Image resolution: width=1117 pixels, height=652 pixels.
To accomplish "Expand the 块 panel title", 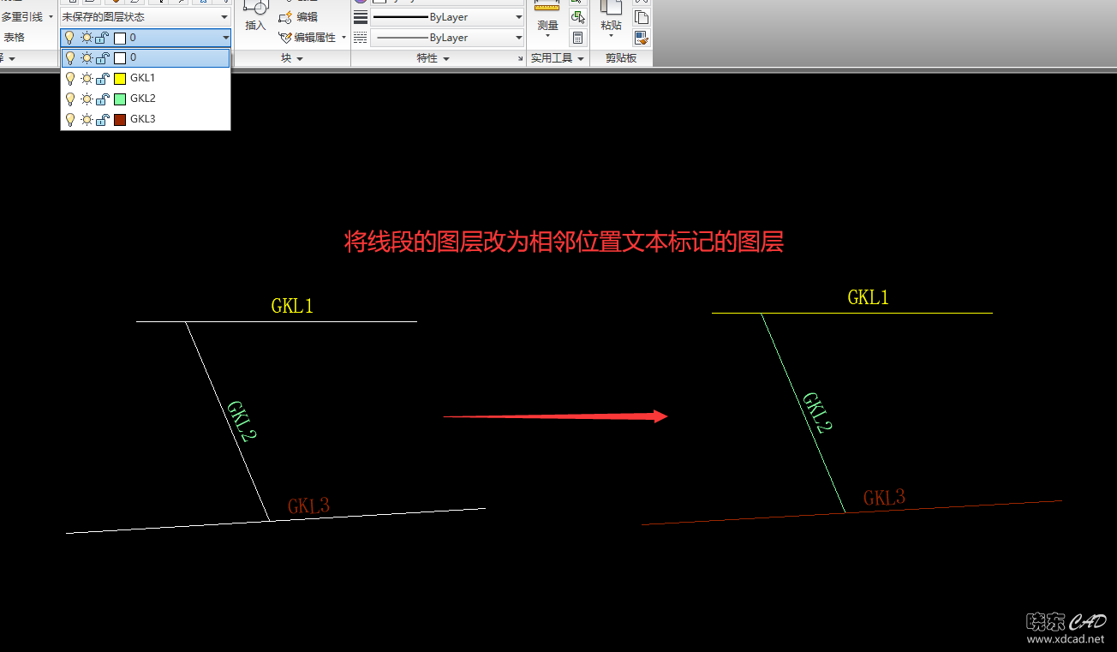I will pyautogui.click(x=291, y=58).
